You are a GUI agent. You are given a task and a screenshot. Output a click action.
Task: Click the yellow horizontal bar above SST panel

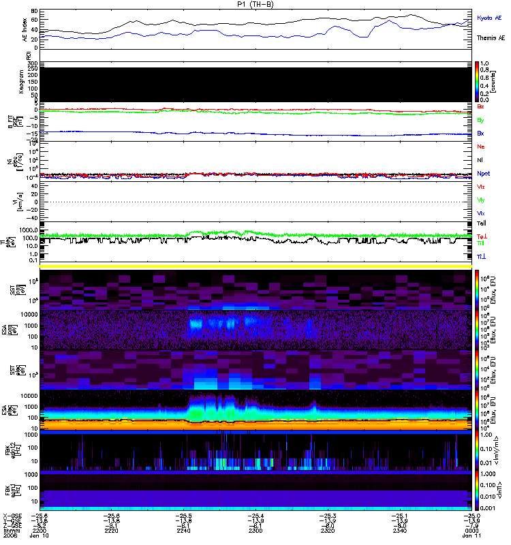[255, 266]
